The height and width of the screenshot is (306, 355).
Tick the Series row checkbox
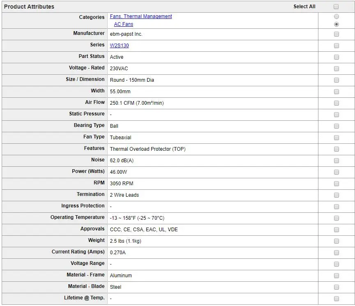coord(337,46)
